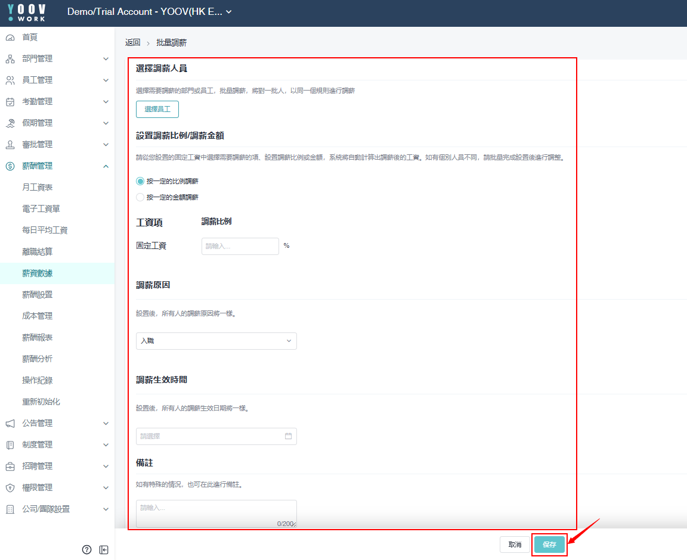This screenshot has height=560, width=687.
Task: Click the 選擇員工 button
Action: (157, 110)
